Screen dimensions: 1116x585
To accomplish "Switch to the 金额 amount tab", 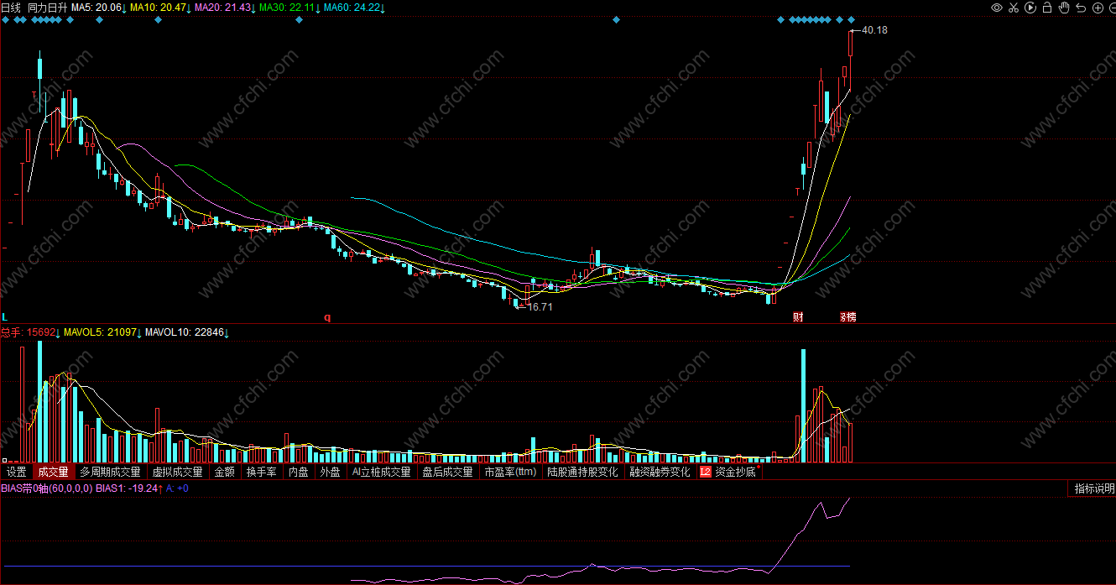I will tap(225, 472).
